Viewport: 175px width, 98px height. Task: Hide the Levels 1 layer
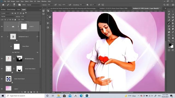tap(2, 27)
